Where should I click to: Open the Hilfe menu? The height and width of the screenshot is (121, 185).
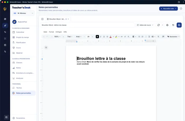(x=65, y=32)
